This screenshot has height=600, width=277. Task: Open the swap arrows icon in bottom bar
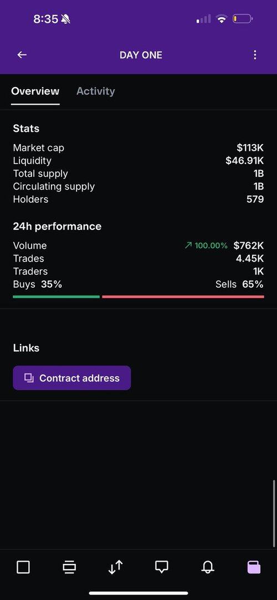point(115,567)
